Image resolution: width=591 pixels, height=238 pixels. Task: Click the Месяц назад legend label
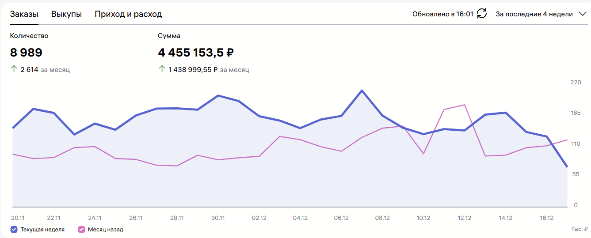coord(105,230)
